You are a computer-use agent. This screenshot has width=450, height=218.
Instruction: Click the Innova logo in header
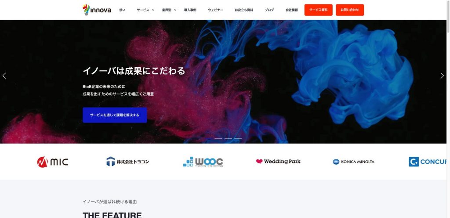pos(97,10)
